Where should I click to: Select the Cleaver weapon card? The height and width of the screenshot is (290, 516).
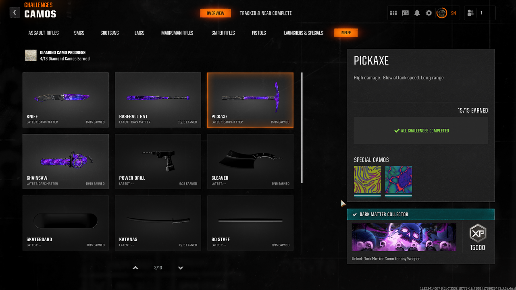250,162
